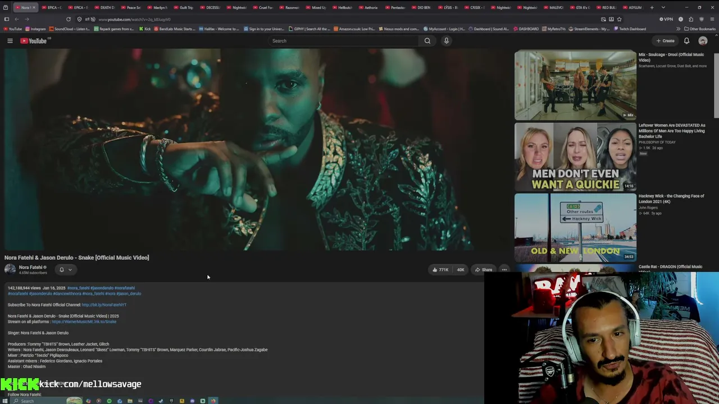Open the Other Bookmarks folder
Viewport: 719px width, 404px height.
pyautogui.click(x=700, y=29)
